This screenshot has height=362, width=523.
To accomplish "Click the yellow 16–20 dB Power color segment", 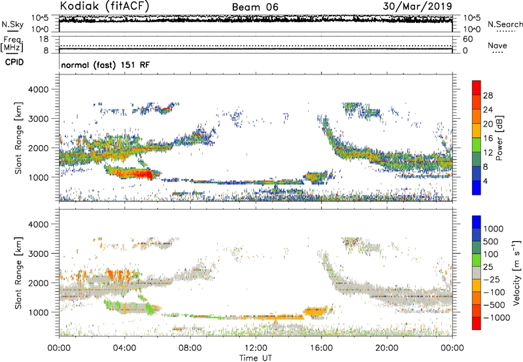I will 477,131.
